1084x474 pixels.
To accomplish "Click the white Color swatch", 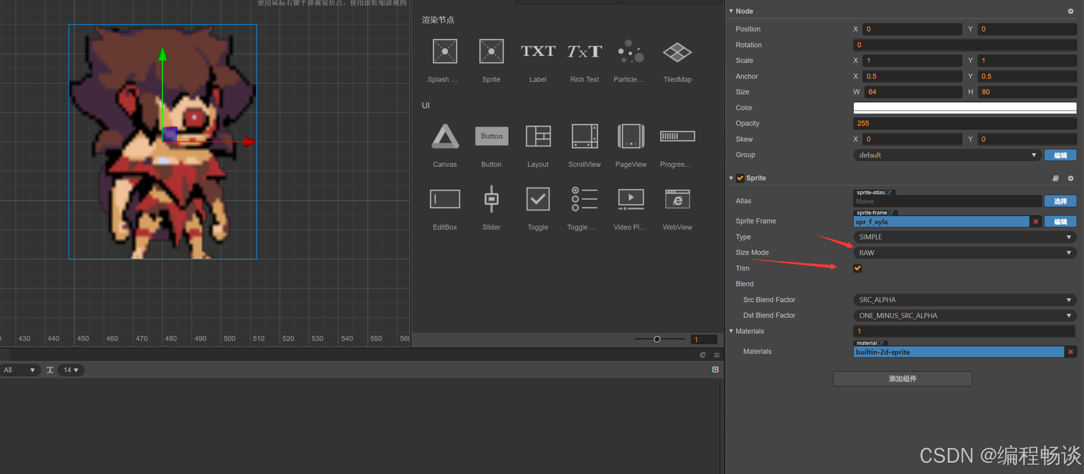I will pos(964,108).
